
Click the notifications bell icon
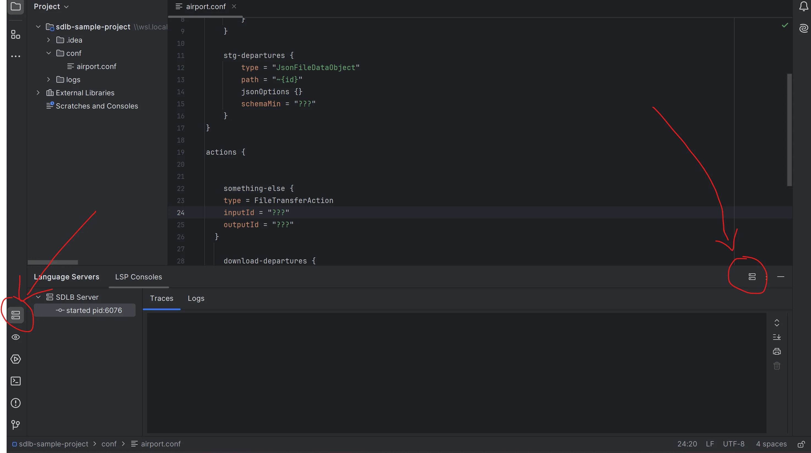click(804, 6)
